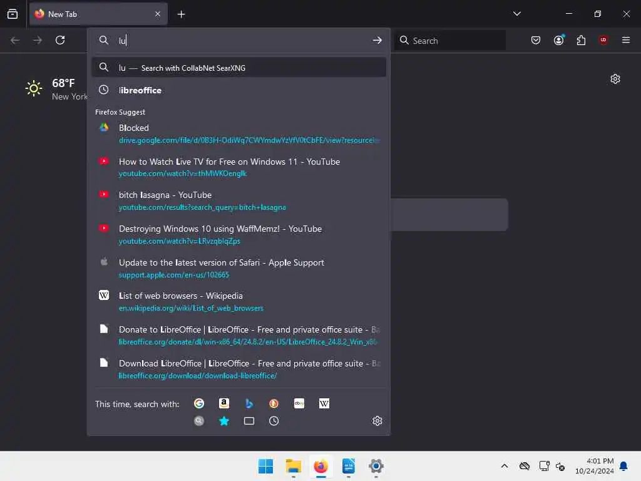Open 'How to Watch Live TV' YouTube suggestion

pos(238,167)
